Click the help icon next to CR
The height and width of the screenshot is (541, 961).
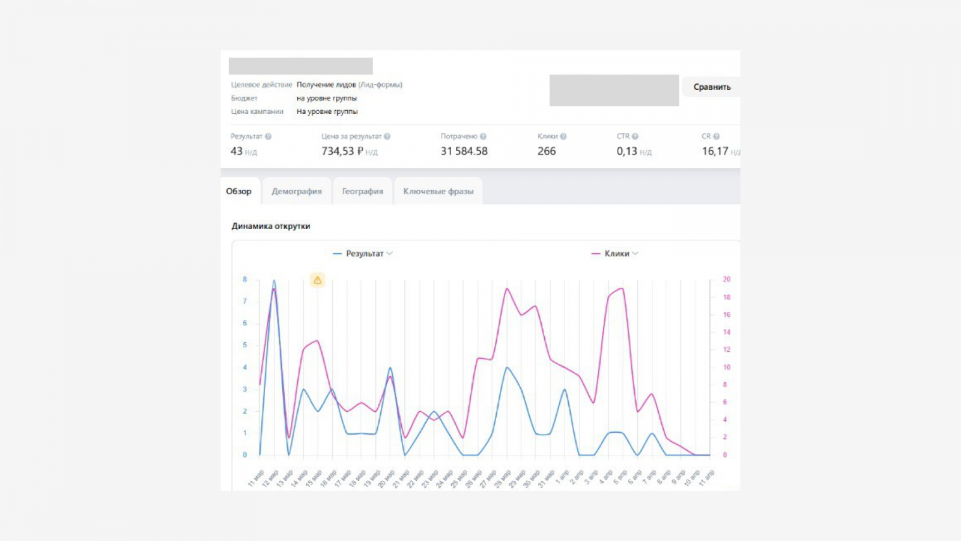click(x=716, y=136)
